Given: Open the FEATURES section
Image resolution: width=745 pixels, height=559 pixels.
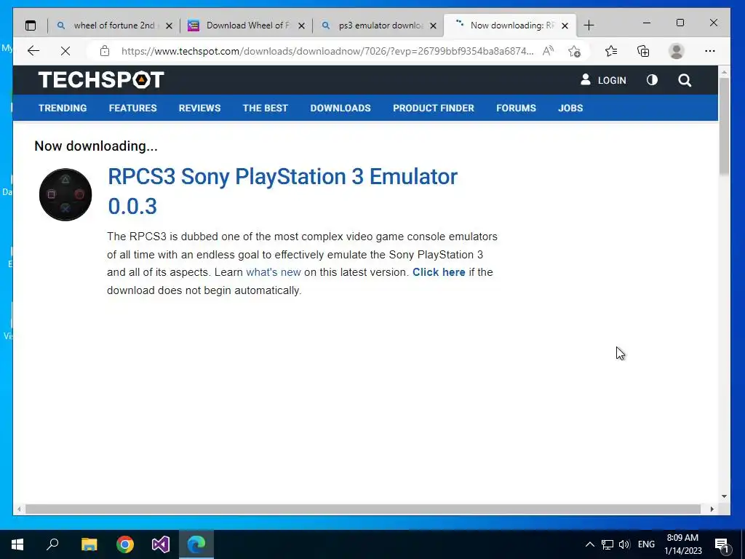Looking at the screenshot, I should click(132, 108).
